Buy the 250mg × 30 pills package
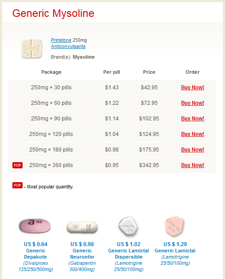 pos(193,88)
